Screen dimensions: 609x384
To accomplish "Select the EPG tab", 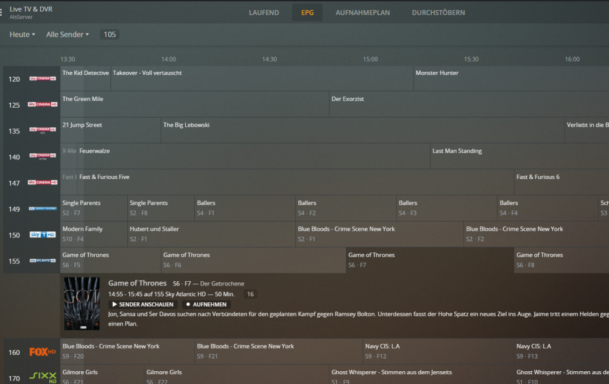I will (x=307, y=12).
